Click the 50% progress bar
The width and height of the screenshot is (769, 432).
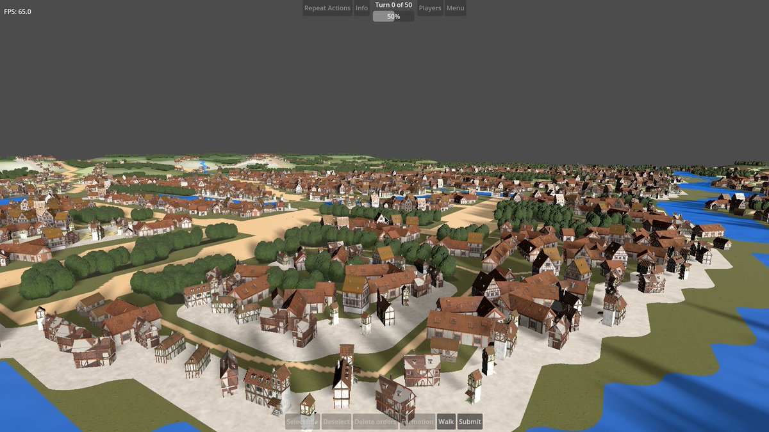click(x=393, y=16)
